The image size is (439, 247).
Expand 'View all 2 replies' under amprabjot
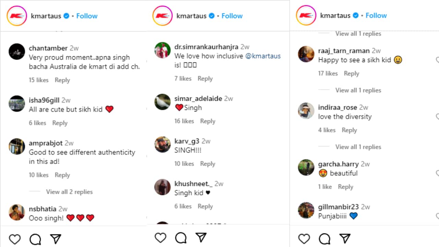[x=69, y=192]
